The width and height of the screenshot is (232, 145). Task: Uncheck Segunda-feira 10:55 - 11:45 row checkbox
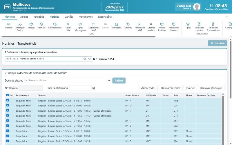pyautogui.click(x=8, y=115)
